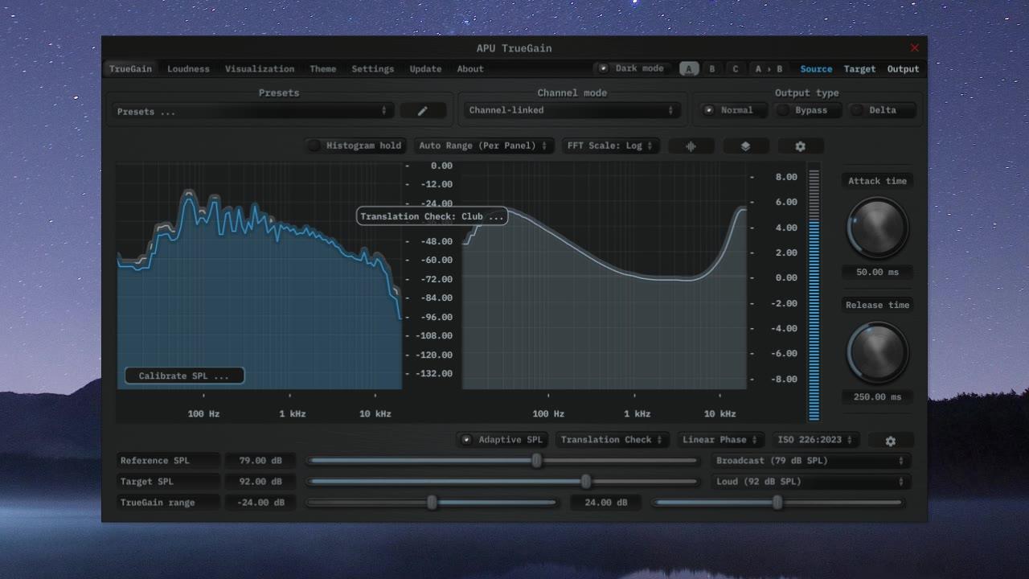Open Loud (92 dB SPL) dropdown
This screenshot has height=579, width=1029.
[810, 482]
